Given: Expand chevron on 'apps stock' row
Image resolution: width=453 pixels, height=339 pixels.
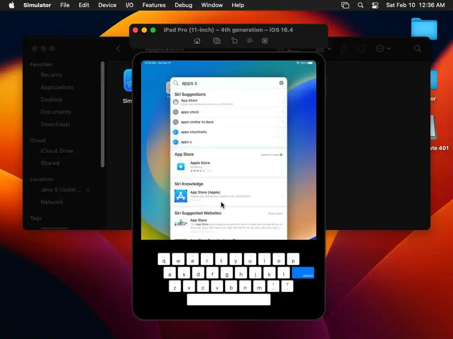Looking at the screenshot, I should (x=283, y=112).
